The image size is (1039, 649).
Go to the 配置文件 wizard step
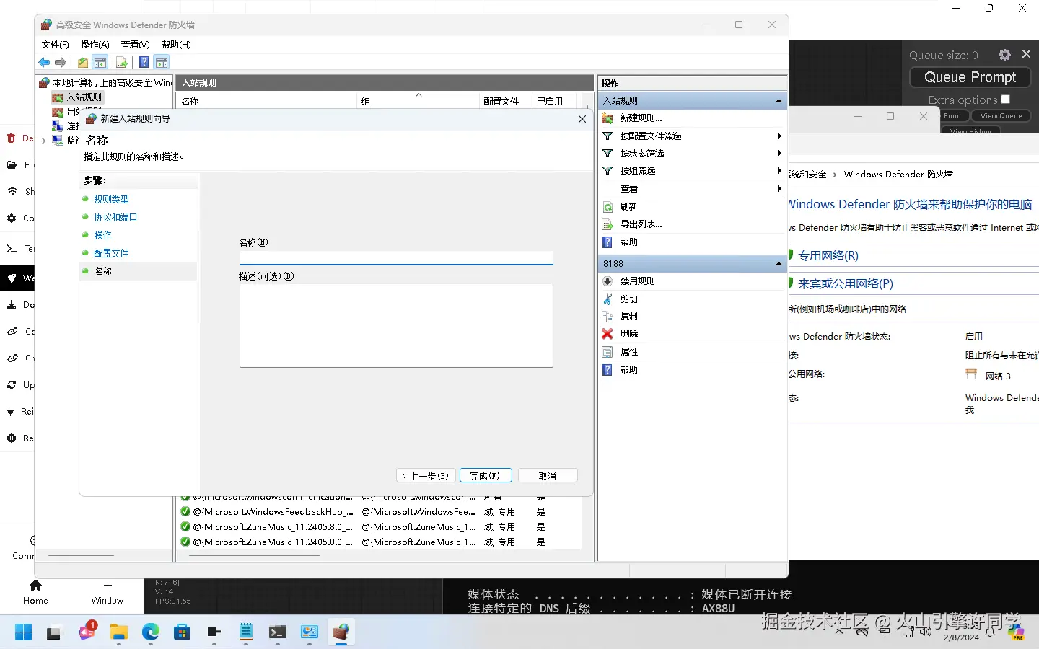point(111,253)
